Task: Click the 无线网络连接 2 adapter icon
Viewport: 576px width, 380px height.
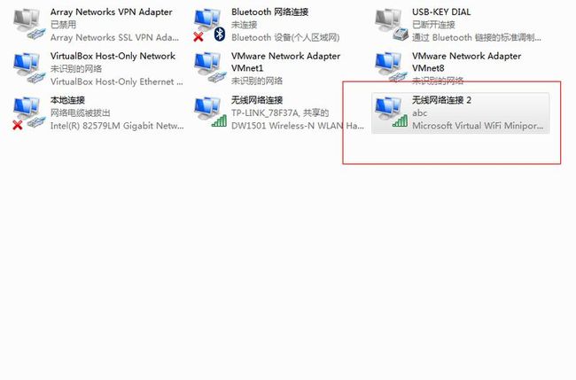Action: (391, 112)
